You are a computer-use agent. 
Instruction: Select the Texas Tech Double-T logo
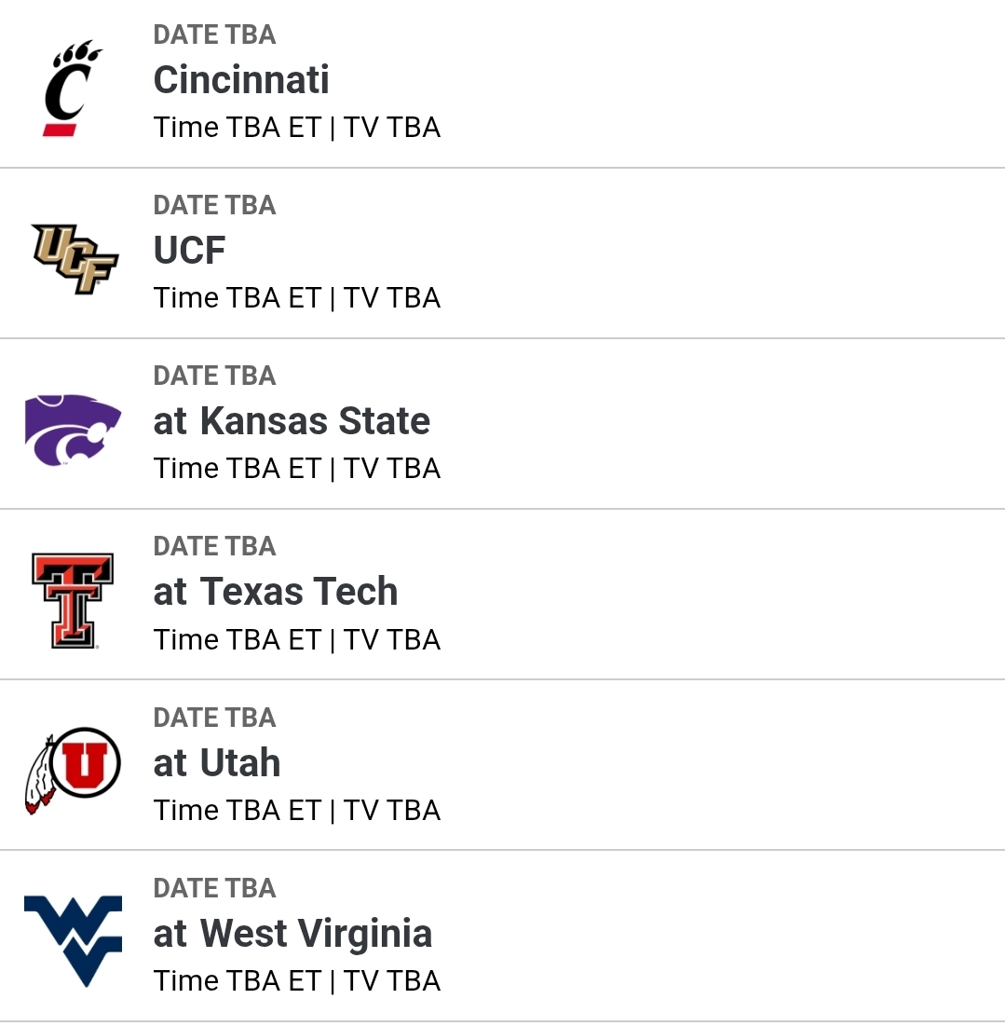pos(73,600)
